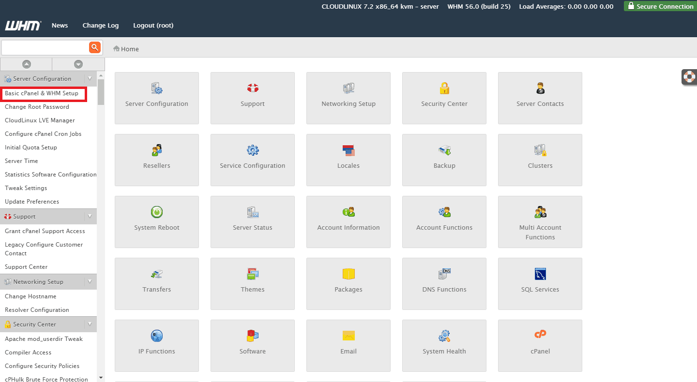Open the News menu item
697x382 pixels.
pos(60,25)
